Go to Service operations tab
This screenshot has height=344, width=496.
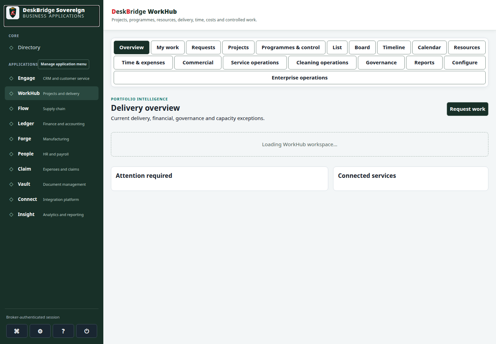[x=255, y=63]
